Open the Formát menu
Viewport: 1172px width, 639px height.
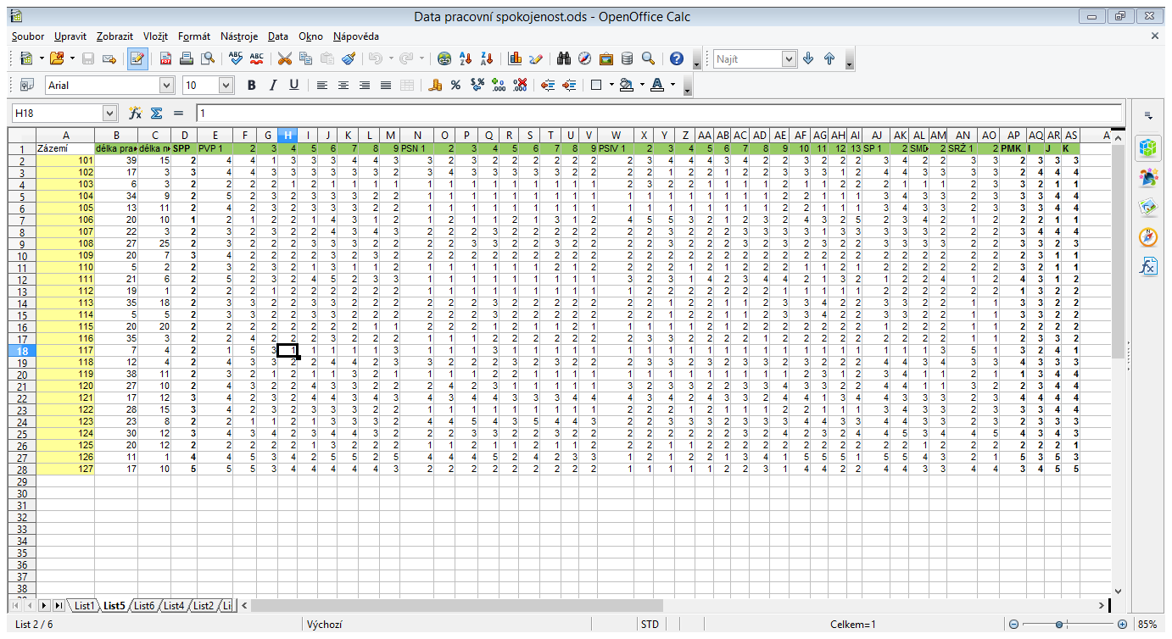(x=194, y=36)
